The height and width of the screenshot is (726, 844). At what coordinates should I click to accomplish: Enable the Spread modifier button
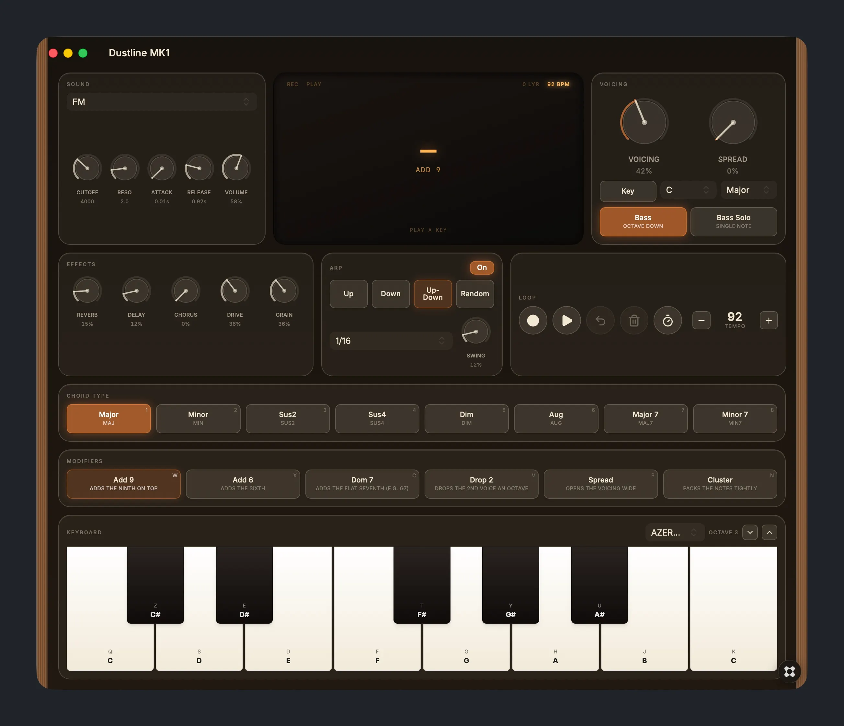click(x=601, y=484)
